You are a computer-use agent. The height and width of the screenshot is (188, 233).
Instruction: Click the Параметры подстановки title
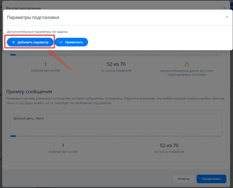click(33, 17)
